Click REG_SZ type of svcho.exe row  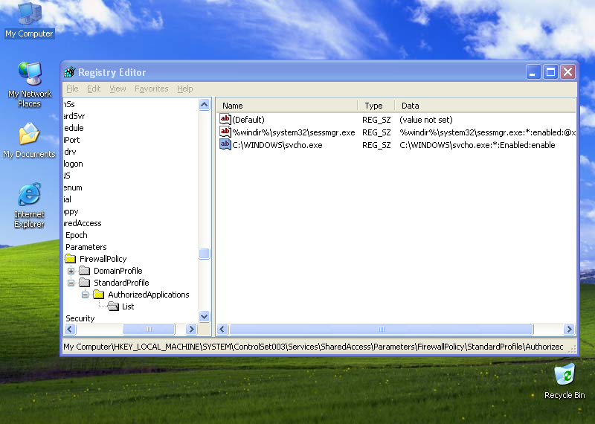tap(376, 145)
